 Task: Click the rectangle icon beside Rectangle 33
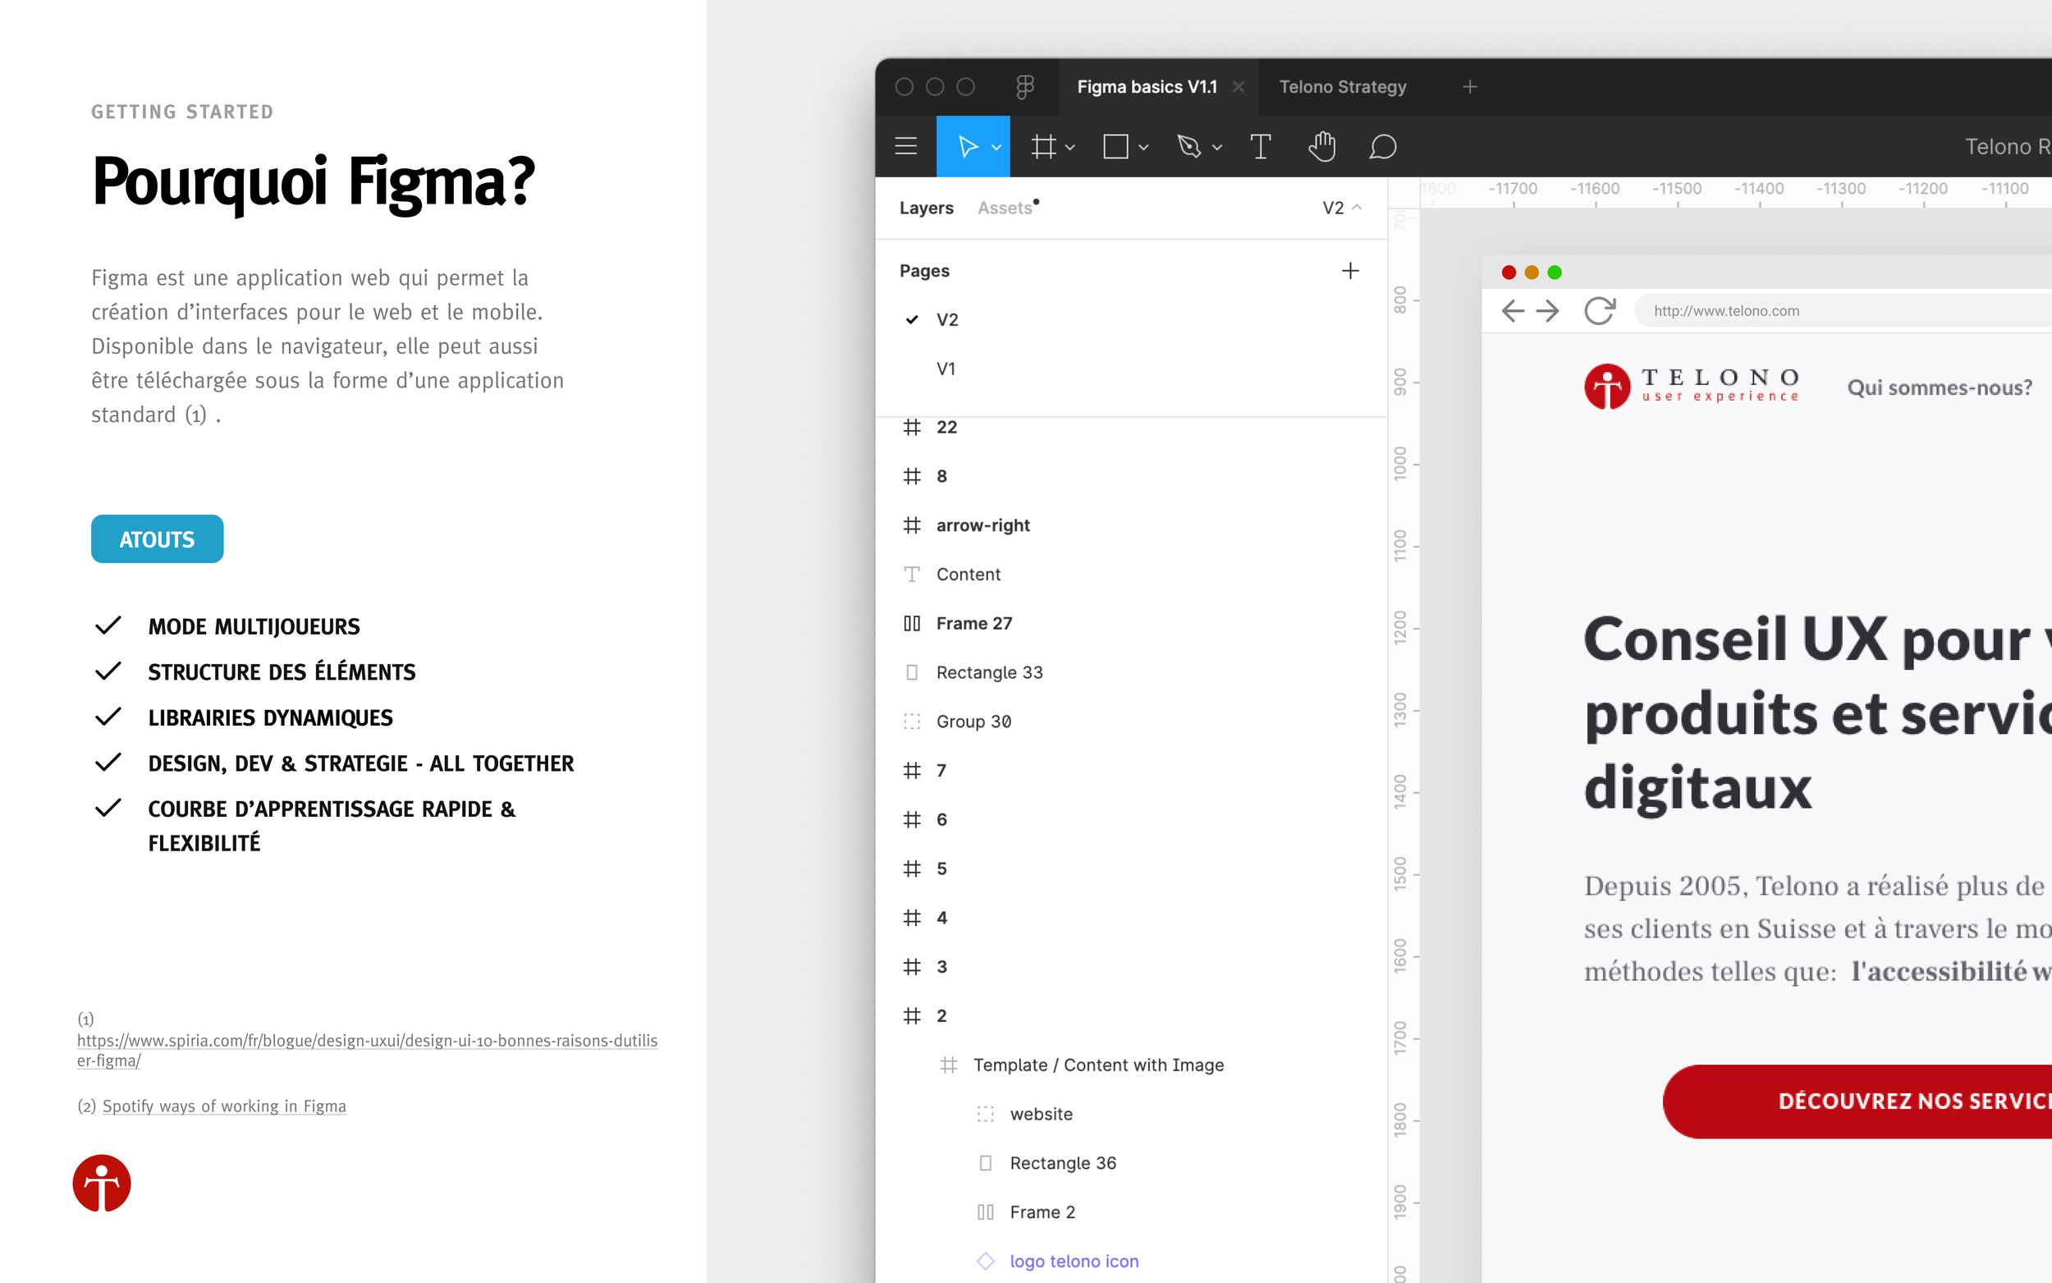click(x=911, y=672)
